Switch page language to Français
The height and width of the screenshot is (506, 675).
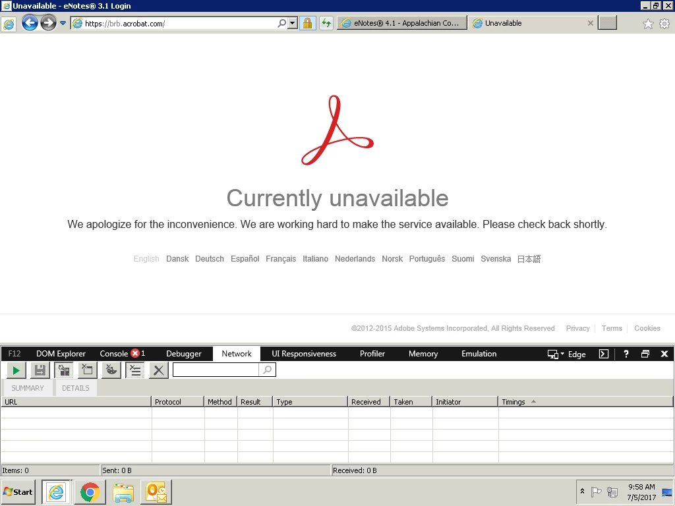[281, 258]
